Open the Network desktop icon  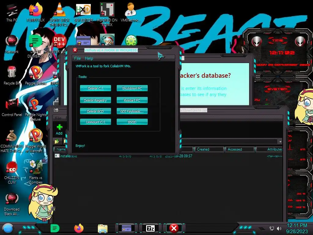coord(12,44)
